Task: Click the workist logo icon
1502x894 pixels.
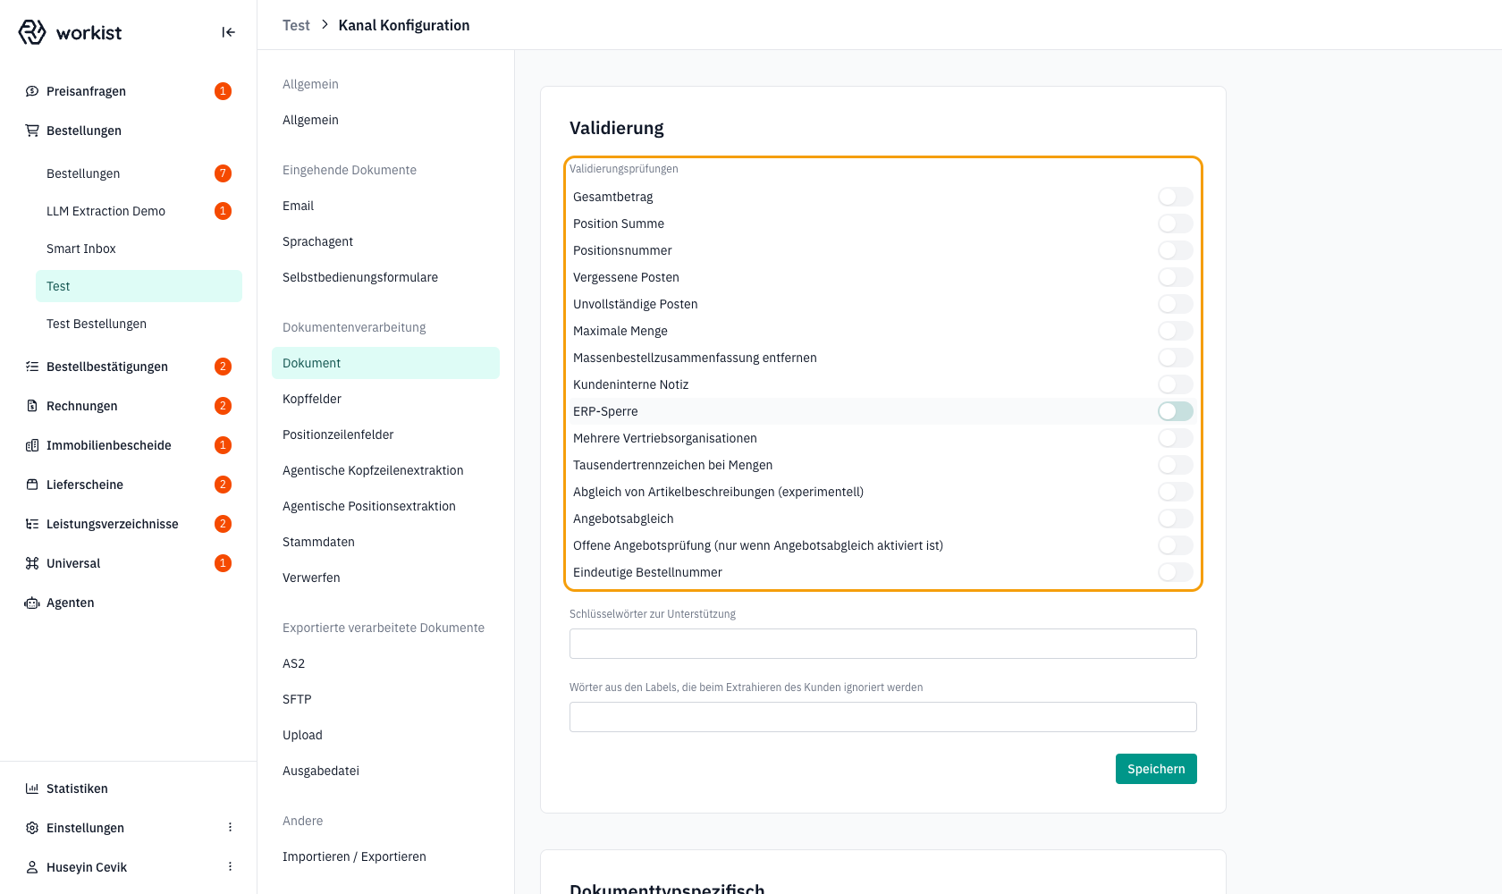Action: [x=32, y=32]
